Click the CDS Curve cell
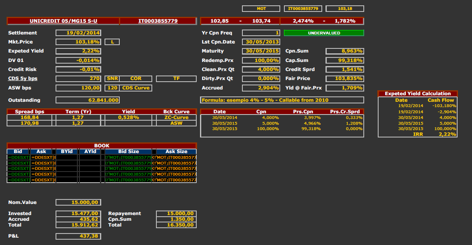This screenshot has height=245, width=472. 136,88
